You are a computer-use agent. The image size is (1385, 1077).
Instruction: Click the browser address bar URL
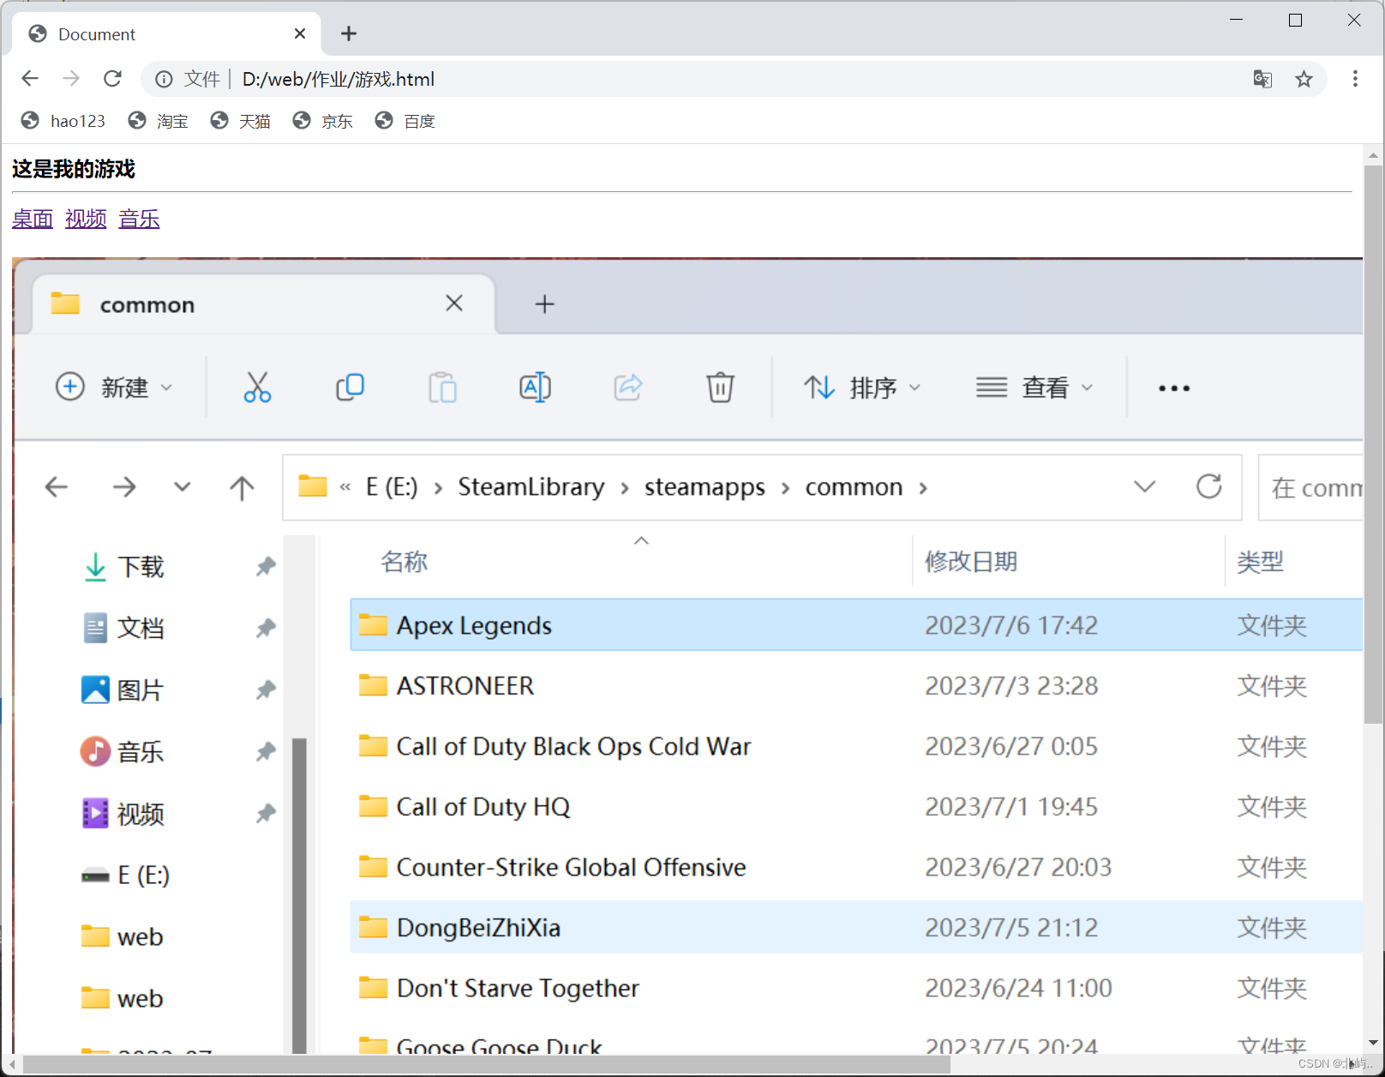339,79
